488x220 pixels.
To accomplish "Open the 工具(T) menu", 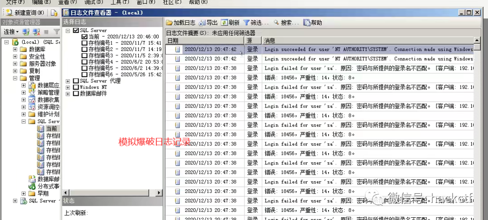I will 120,2.
